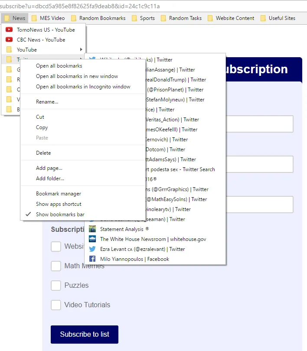Open Milo Yiannopoulos | Facebook bookmark
This screenshot has width=307, height=351.
155,259
